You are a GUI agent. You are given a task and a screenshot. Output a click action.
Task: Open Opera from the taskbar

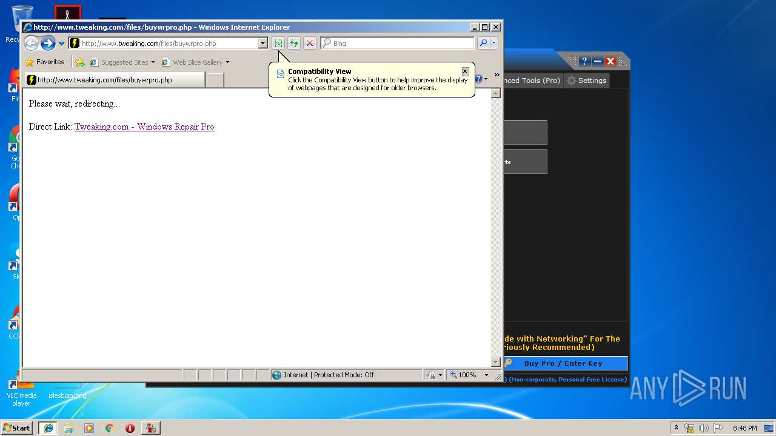tap(130, 428)
